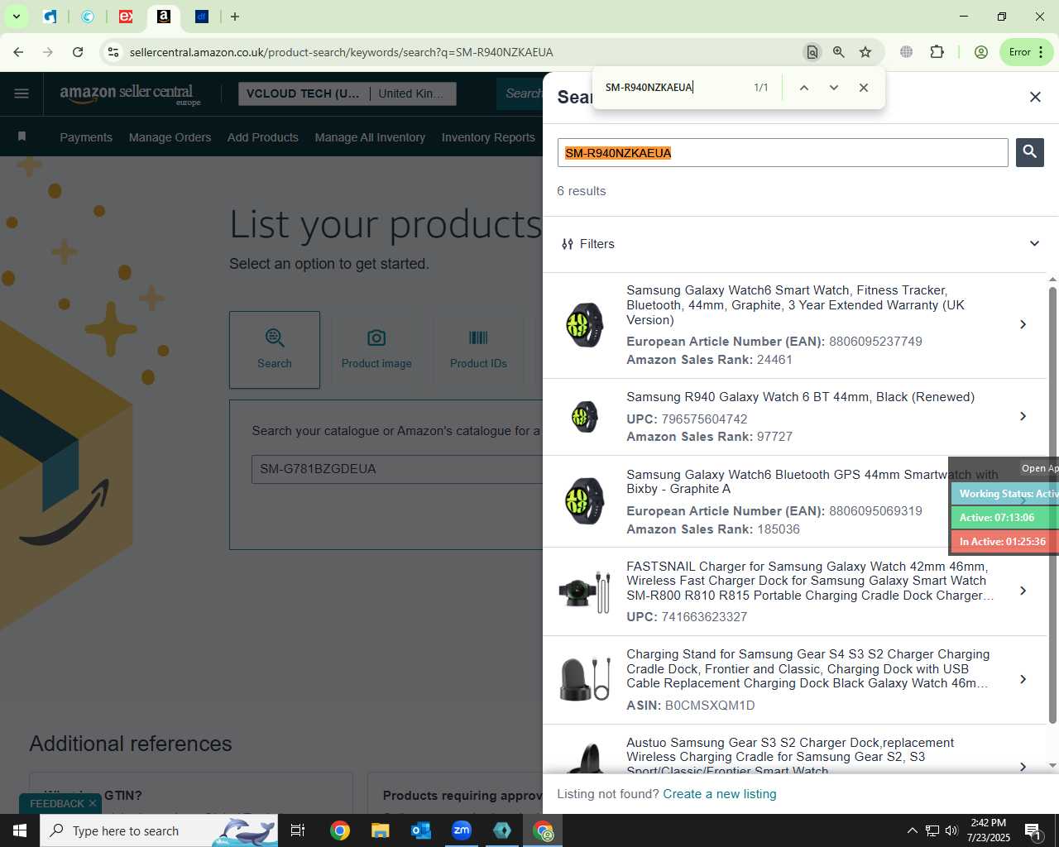Click Samsung R940 Renewed product thumbnail
This screenshot has height=847, width=1059.
(x=585, y=416)
